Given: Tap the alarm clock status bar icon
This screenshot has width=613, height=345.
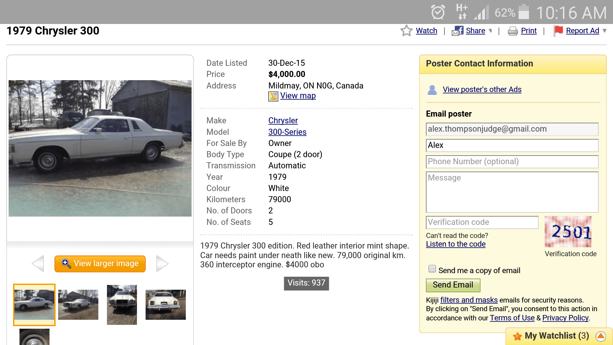Looking at the screenshot, I should coord(438,12).
